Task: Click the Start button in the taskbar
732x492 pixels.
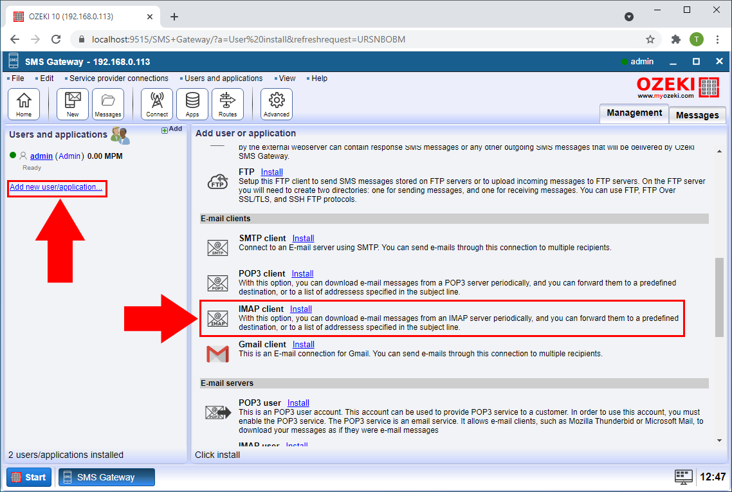Action: point(29,477)
